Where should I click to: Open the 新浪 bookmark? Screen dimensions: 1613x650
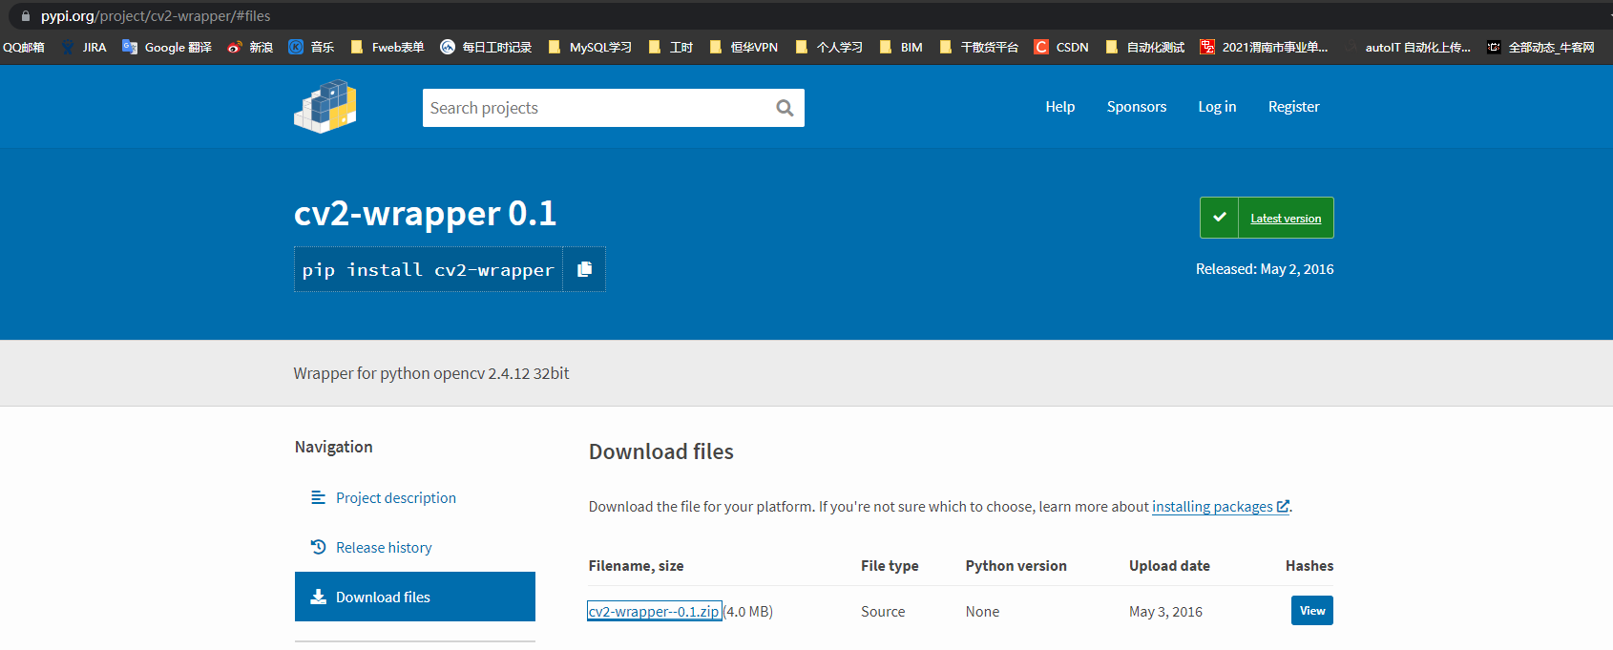[x=250, y=47]
